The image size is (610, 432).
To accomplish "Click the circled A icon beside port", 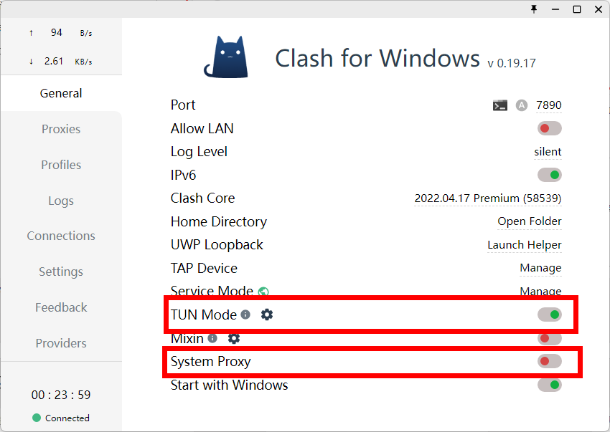I will [x=522, y=105].
